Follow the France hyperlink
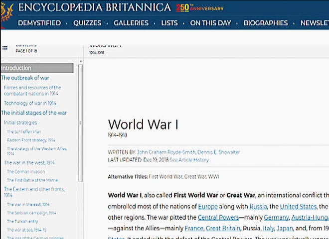 pyautogui.click(x=194, y=228)
